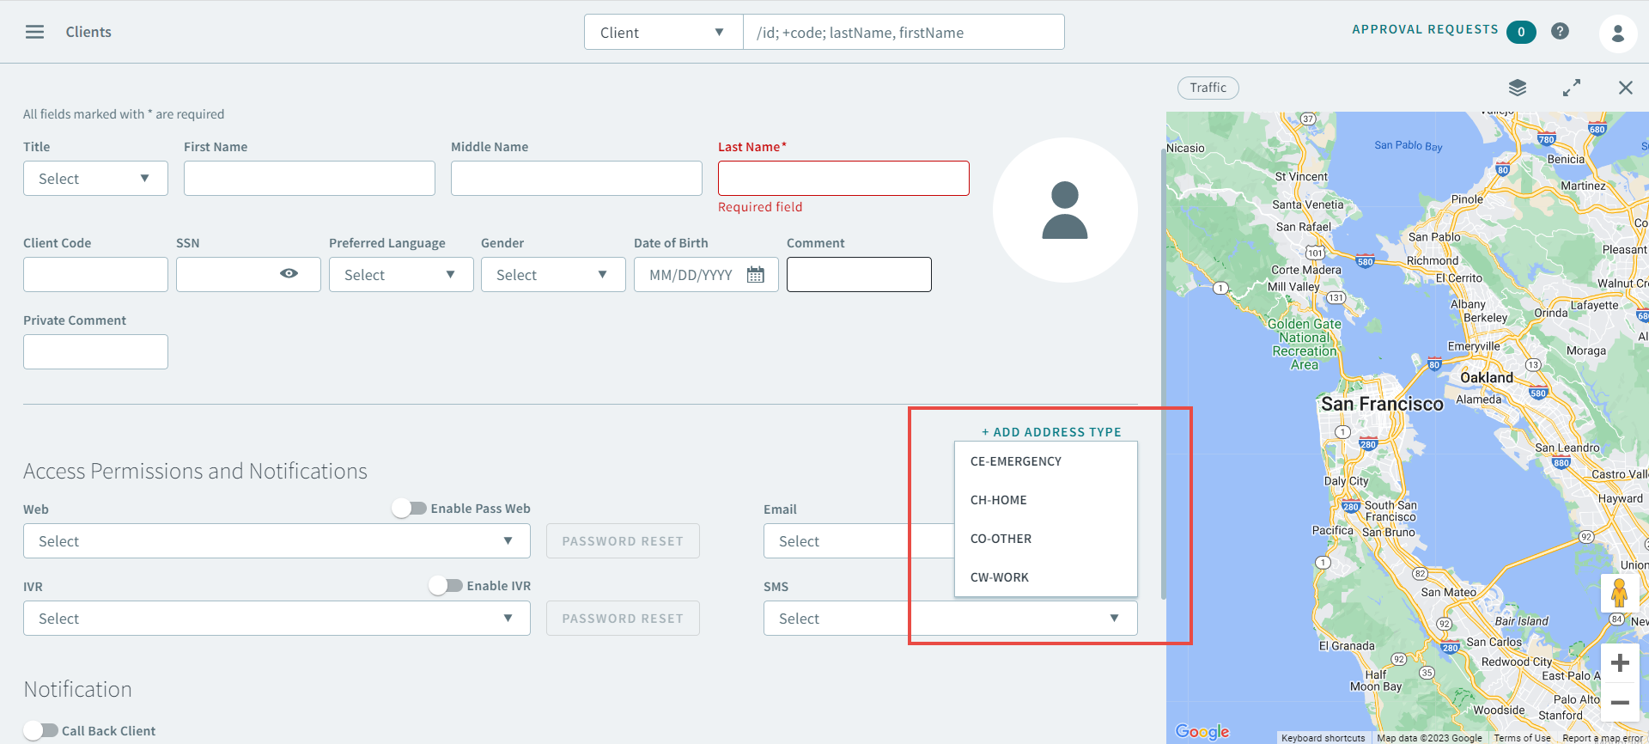This screenshot has height=744, width=1649.
Task: Expand the map to fullscreen
Action: coord(1572,88)
